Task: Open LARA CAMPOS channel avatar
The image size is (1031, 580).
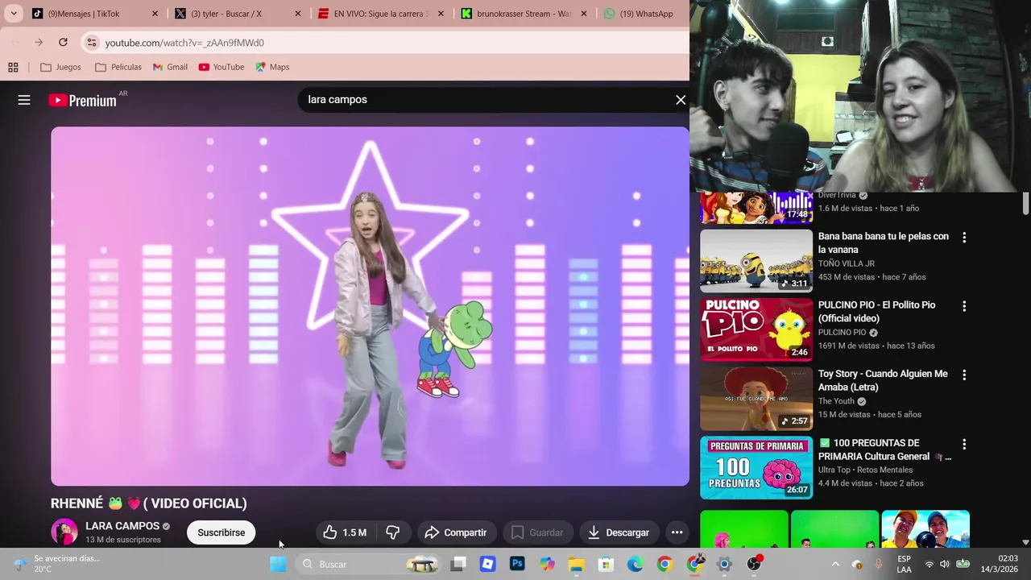Action: [x=64, y=532]
